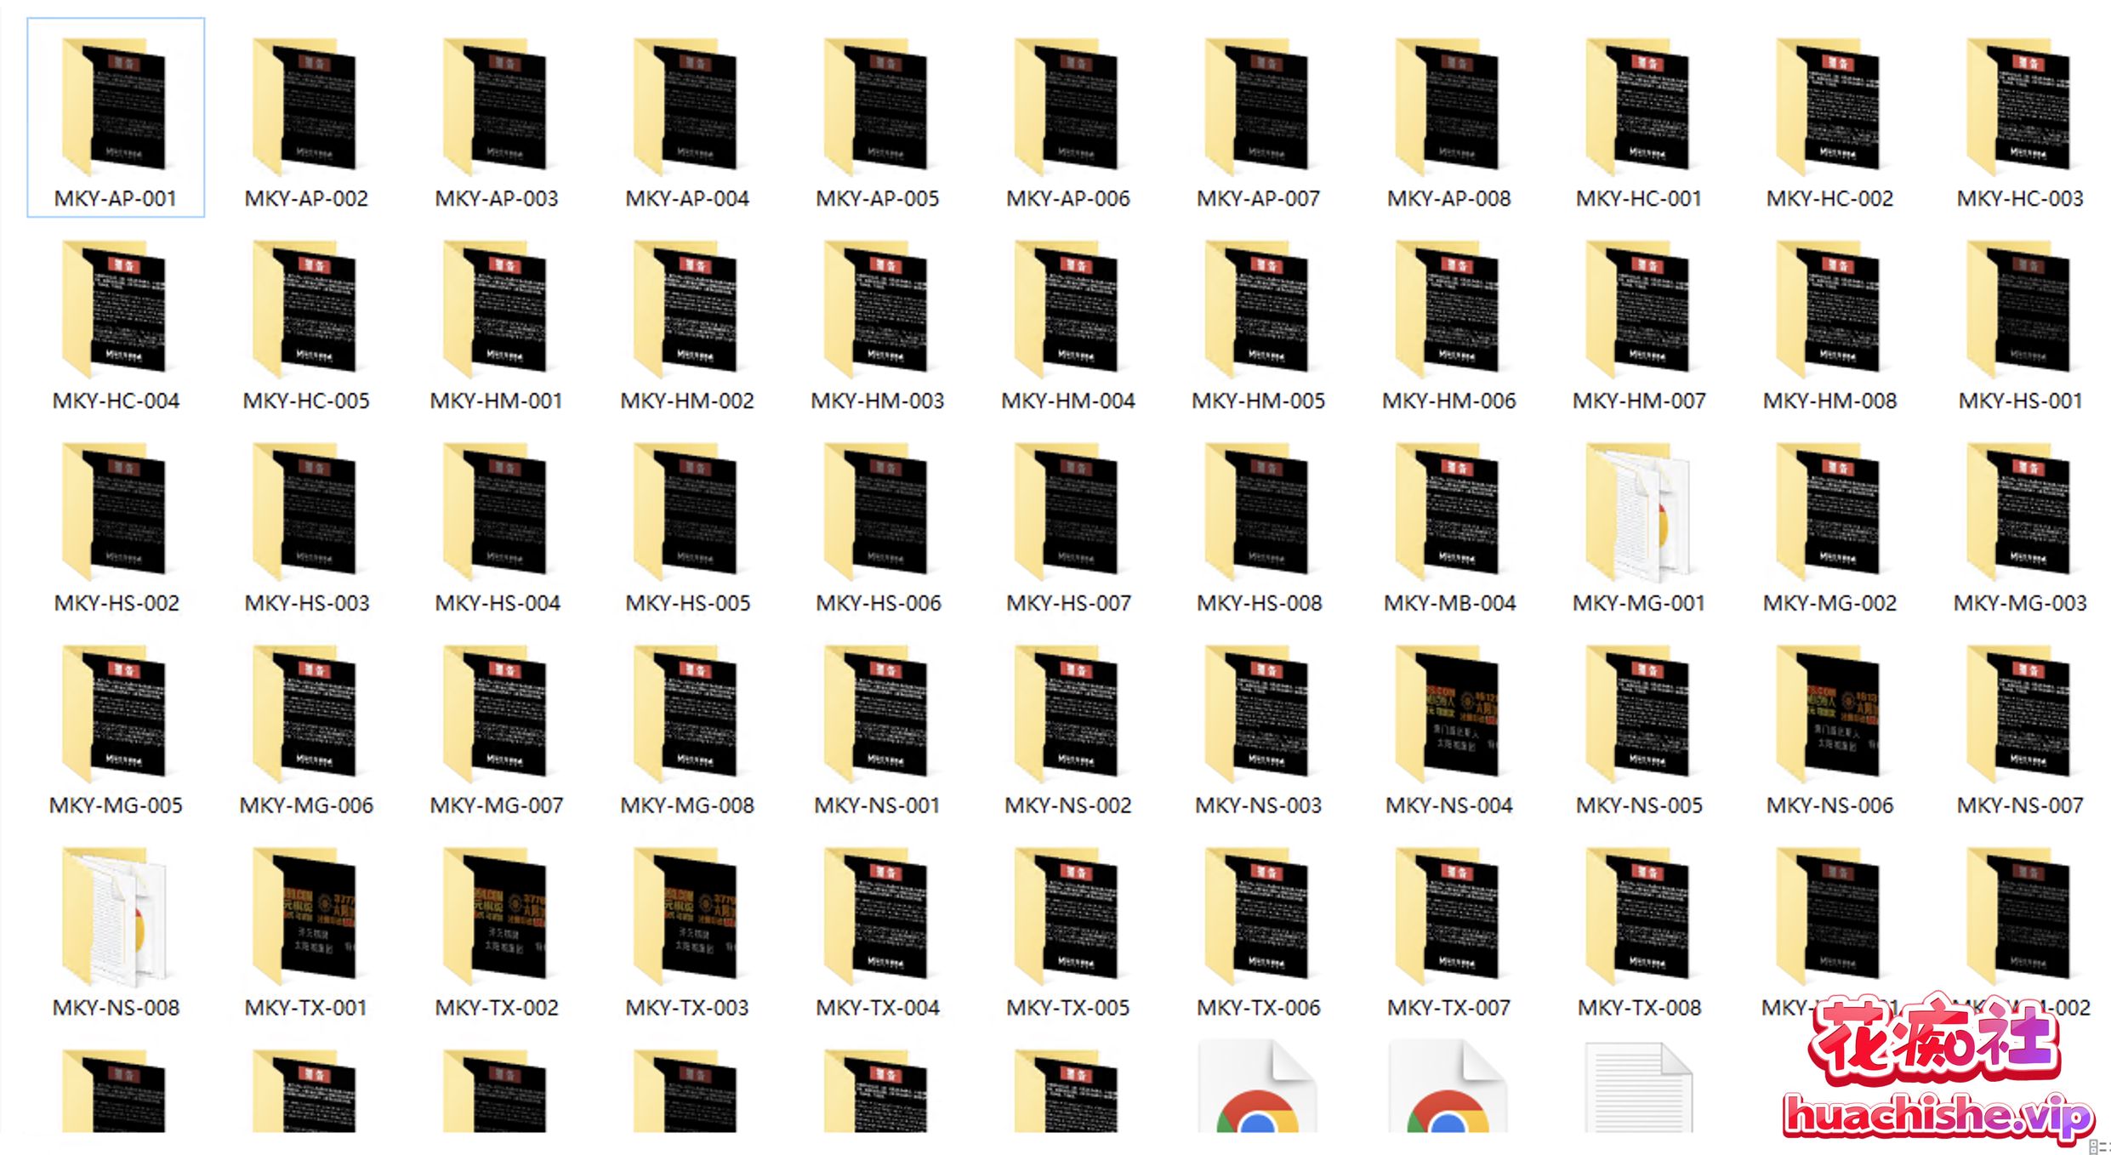Select the MKY-HS-001 folder
Viewport: 2111px width, 1155px height.
pyautogui.click(x=2020, y=310)
